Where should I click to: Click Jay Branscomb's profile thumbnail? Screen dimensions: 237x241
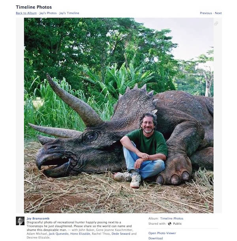pyautogui.click(x=20, y=221)
